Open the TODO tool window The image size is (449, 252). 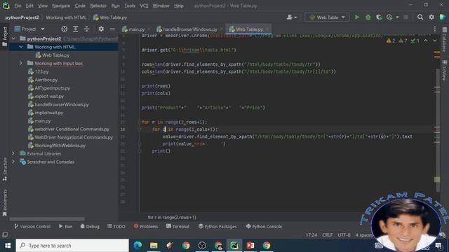pos(116,226)
